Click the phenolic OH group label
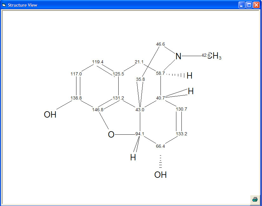262x206 pixels. (x=50, y=115)
